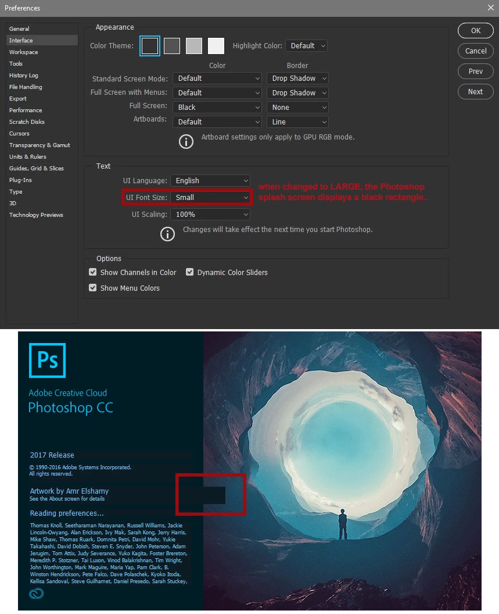
Task: Toggle Show Channels in Color checkbox
Action: tap(93, 272)
